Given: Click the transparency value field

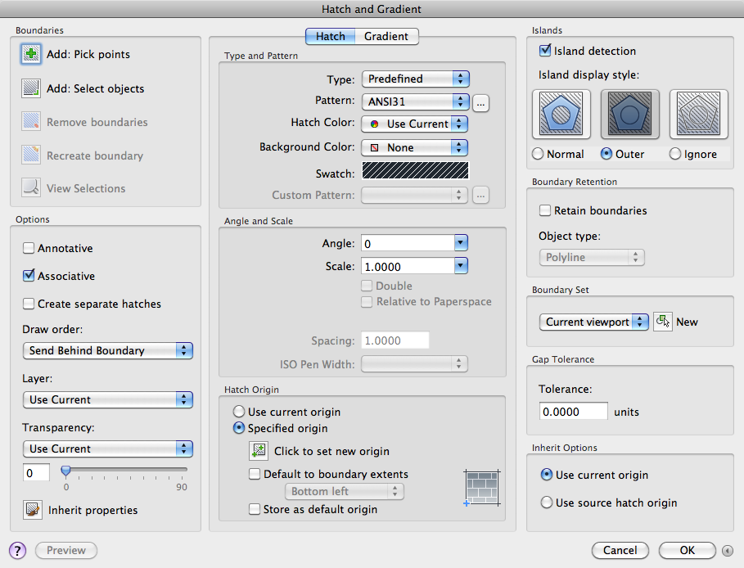Looking at the screenshot, I should (x=36, y=472).
